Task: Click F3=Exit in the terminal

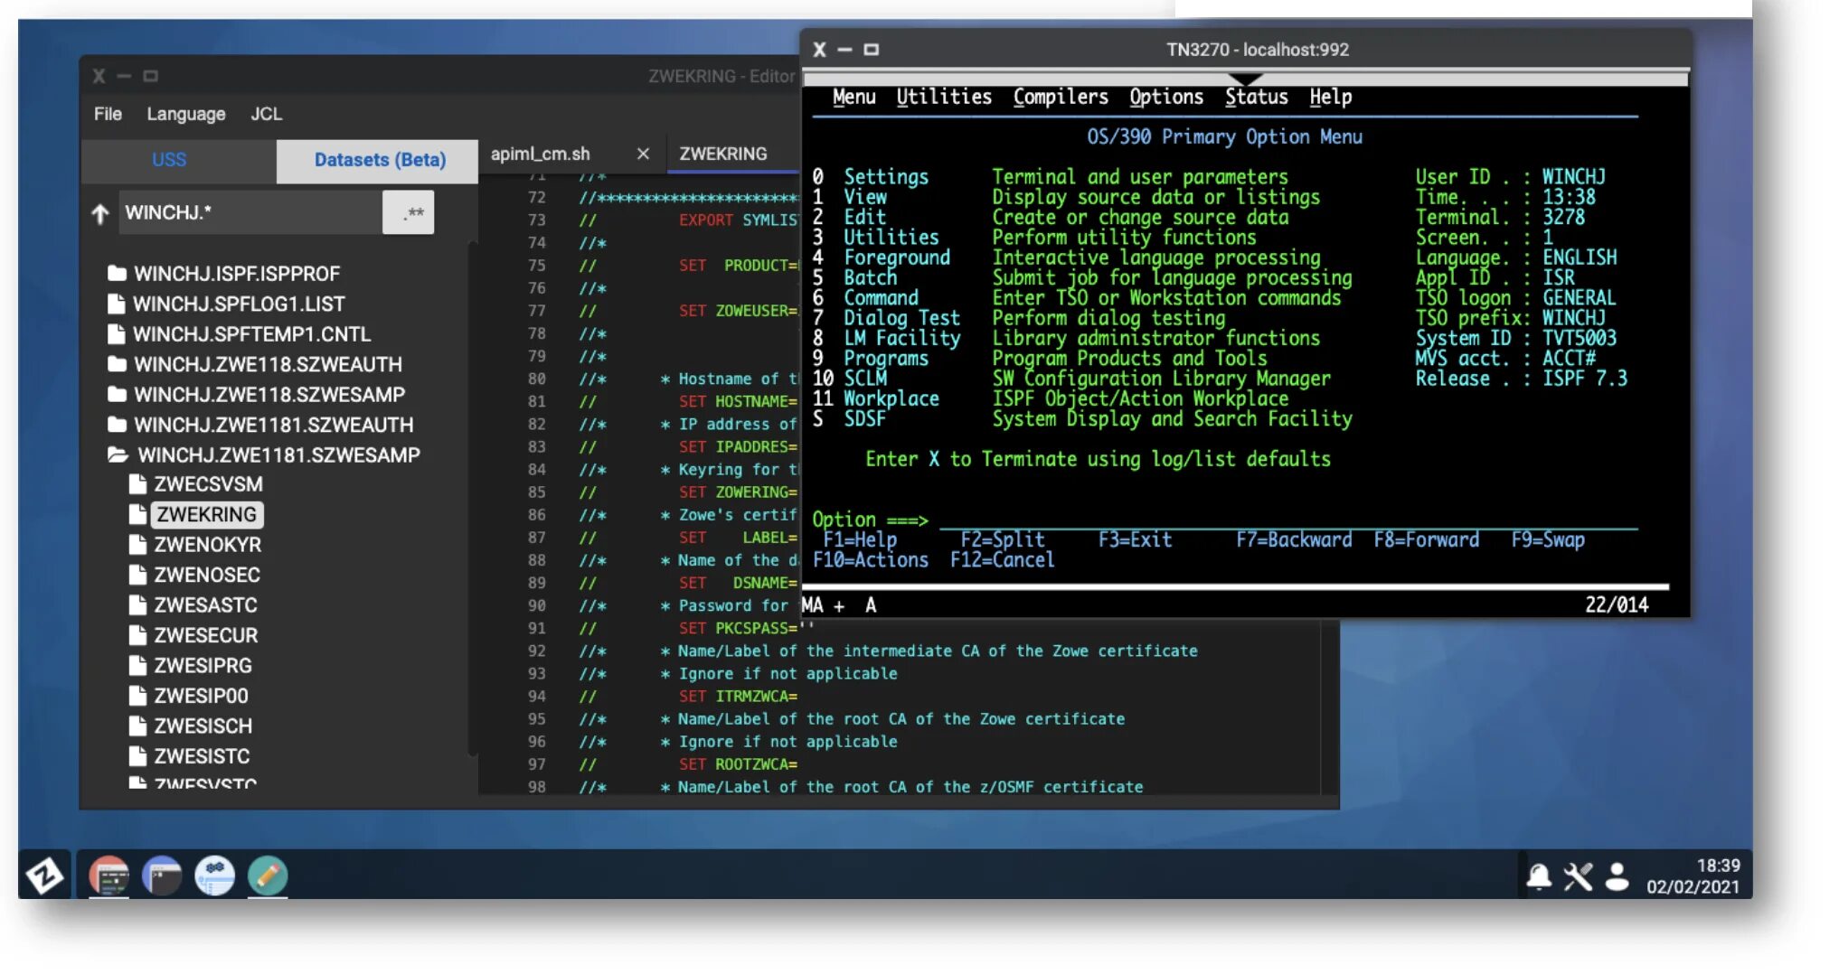Action: (1135, 539)
